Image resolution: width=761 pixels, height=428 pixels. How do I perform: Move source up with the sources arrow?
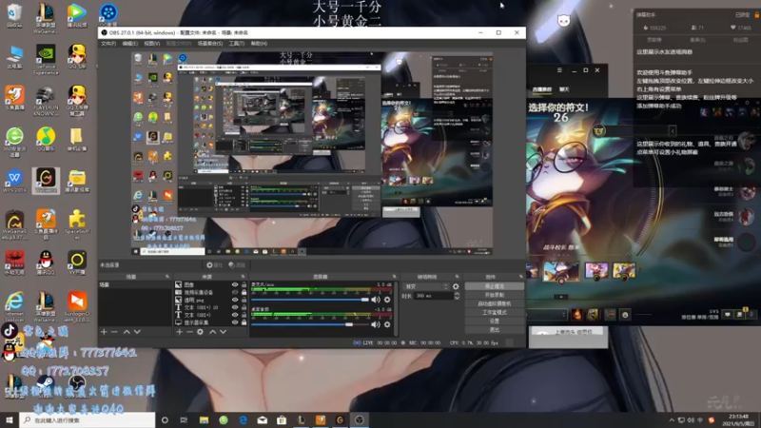click(212, 332)
